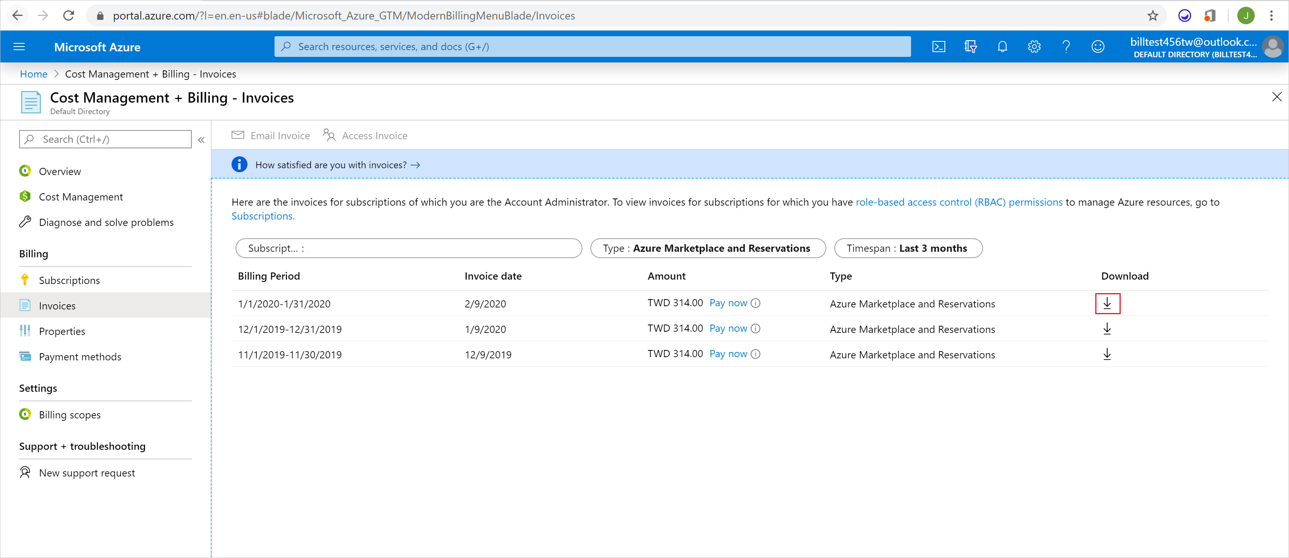Click the Billing scopes settings icon
1289x558 pixels.
pos(25,414)
